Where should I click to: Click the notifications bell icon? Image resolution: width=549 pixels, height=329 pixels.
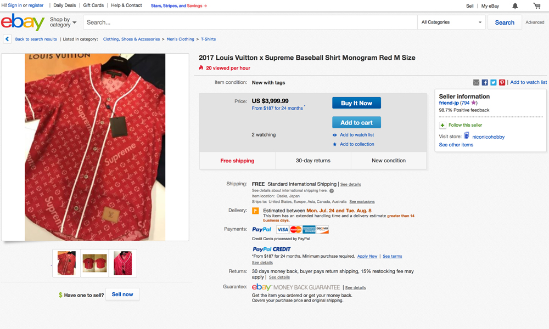pos(515,5)
